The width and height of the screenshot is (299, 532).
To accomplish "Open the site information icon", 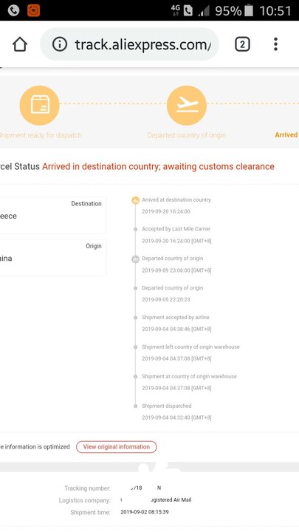I will (60, 44).
